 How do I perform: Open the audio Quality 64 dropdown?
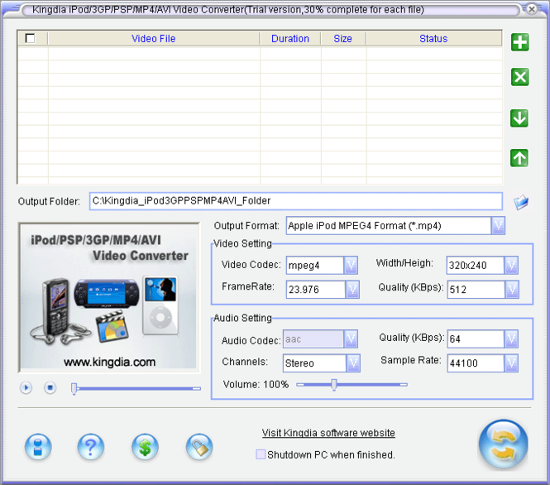click(511, 339)
